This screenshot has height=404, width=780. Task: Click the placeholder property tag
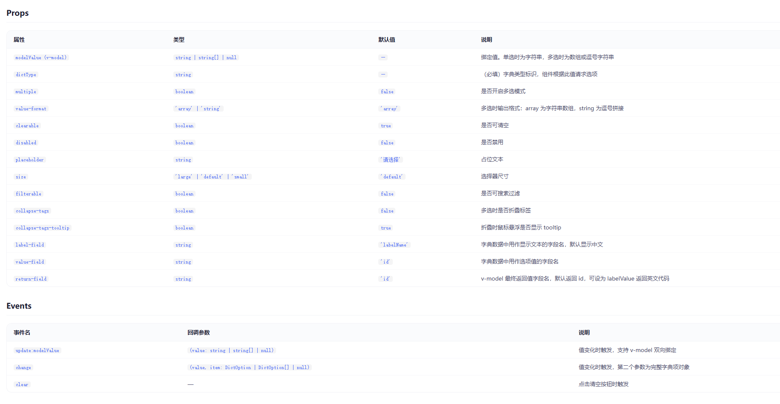29,160
